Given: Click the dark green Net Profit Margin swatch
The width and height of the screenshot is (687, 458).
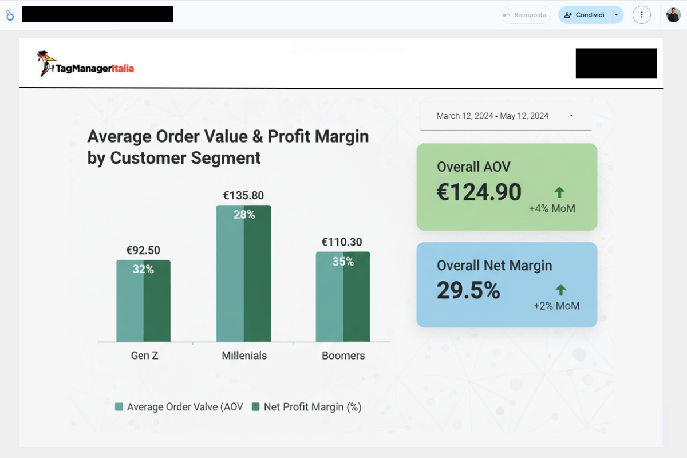Looking at the screenshot, I should click(x=256, y=407).
